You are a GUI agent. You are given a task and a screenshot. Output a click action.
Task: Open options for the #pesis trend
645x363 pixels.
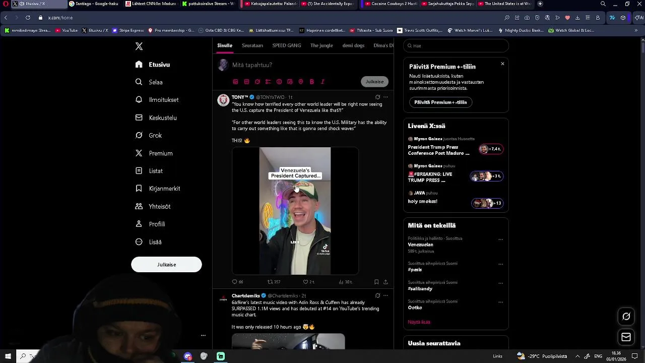[x=500, y=264]
